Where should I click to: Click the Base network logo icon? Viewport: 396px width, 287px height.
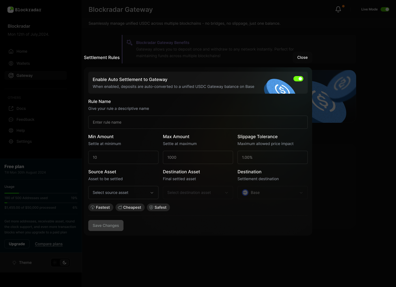245,193
